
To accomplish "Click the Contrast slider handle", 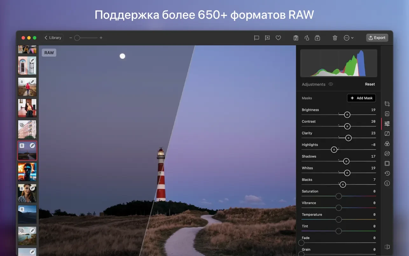I will click(x=347, y=126).
